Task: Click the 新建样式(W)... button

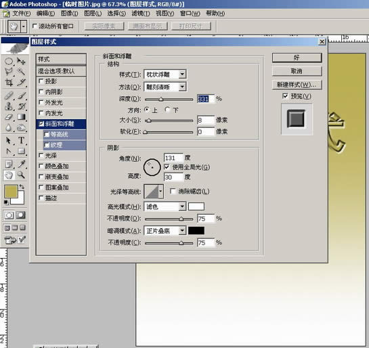Action: tap(297, 85)
